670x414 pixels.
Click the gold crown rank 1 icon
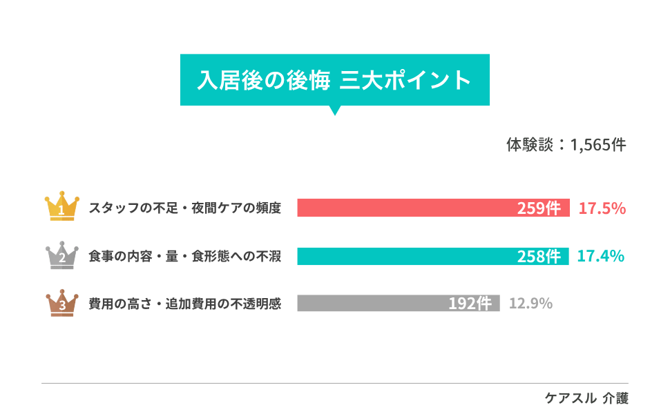click(62, 205)
